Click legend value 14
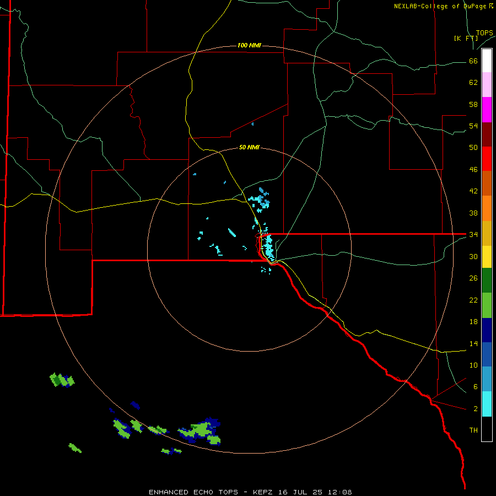 tap(473, 343)
